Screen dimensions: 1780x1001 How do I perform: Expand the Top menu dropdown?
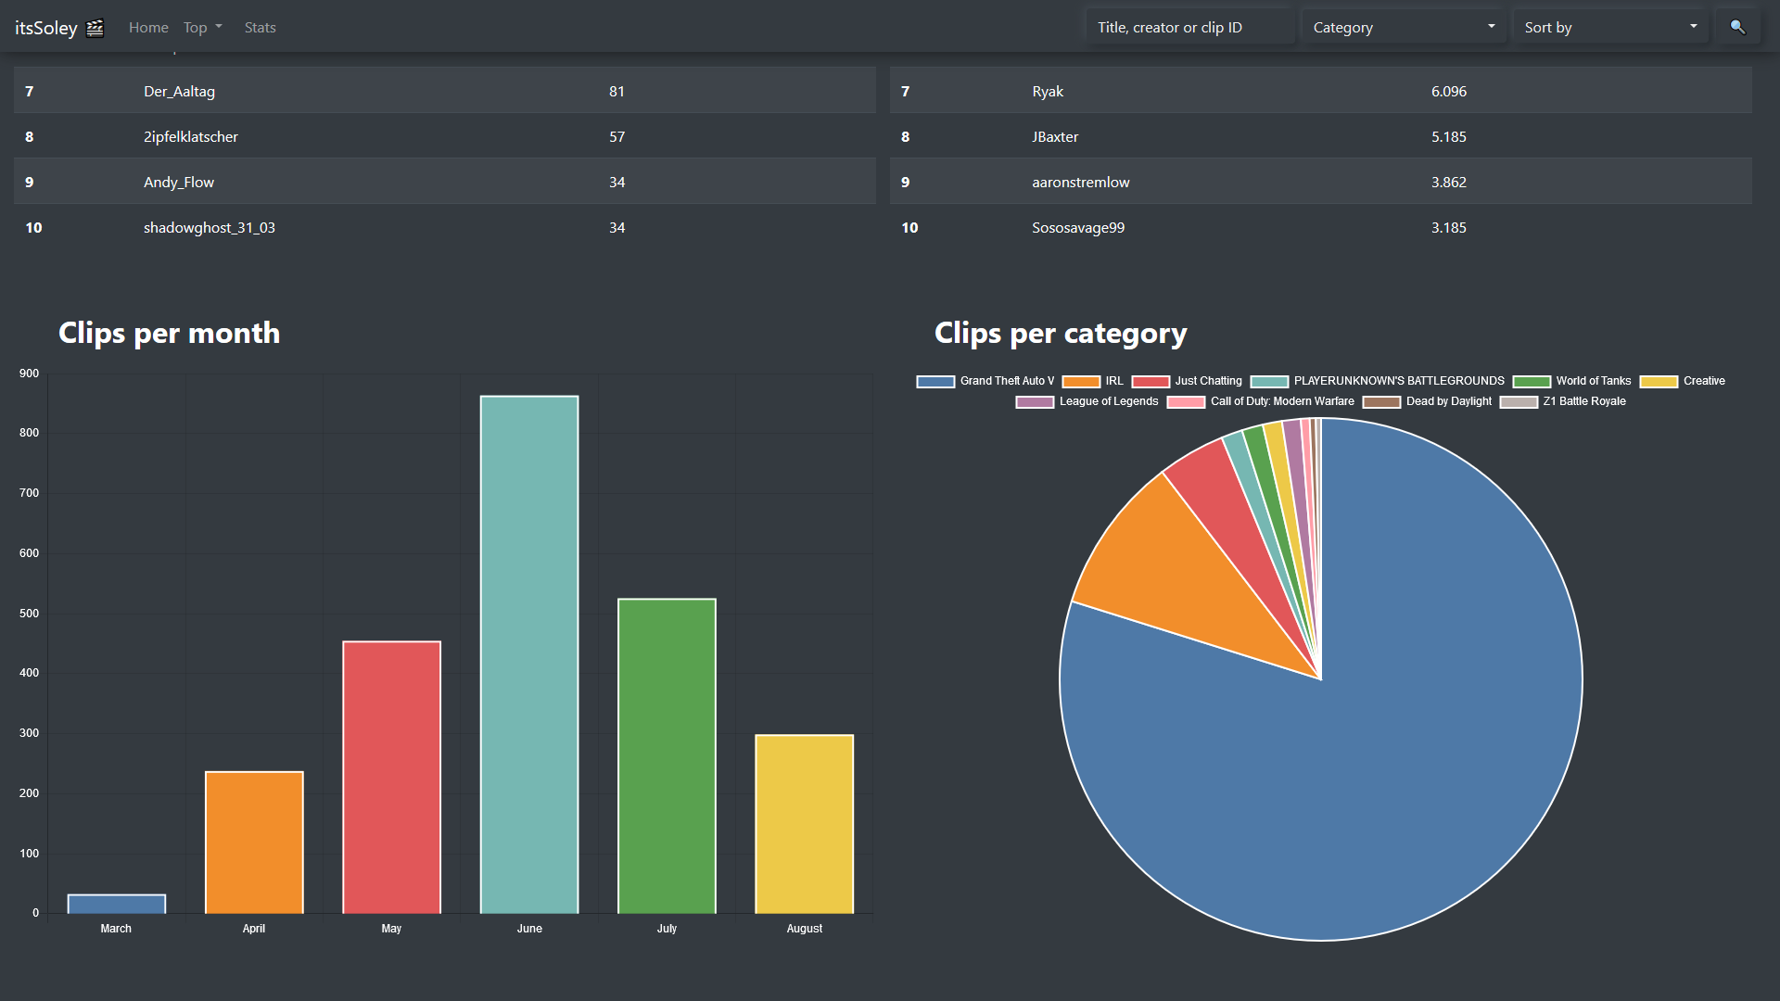click(202, 28)
